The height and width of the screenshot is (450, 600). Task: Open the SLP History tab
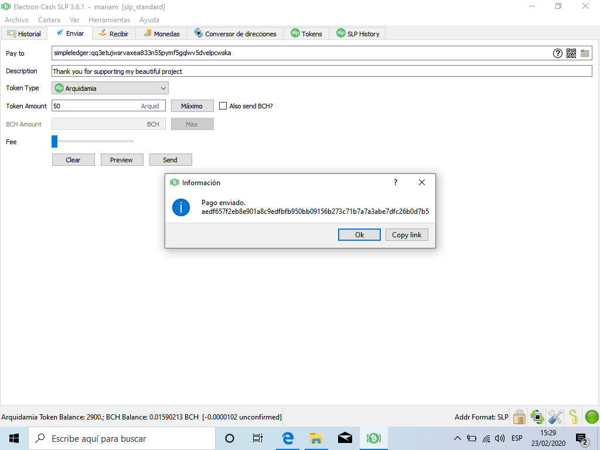point(358,33)
